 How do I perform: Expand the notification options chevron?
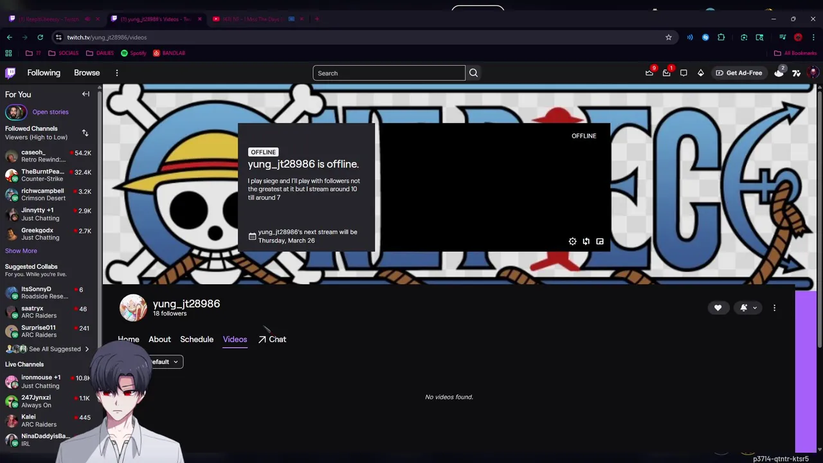(x=755, y=308)
